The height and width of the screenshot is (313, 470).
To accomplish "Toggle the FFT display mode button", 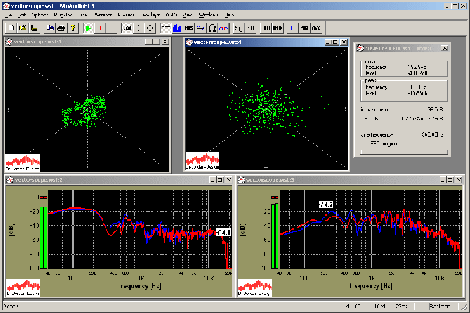I will [165, 27].
